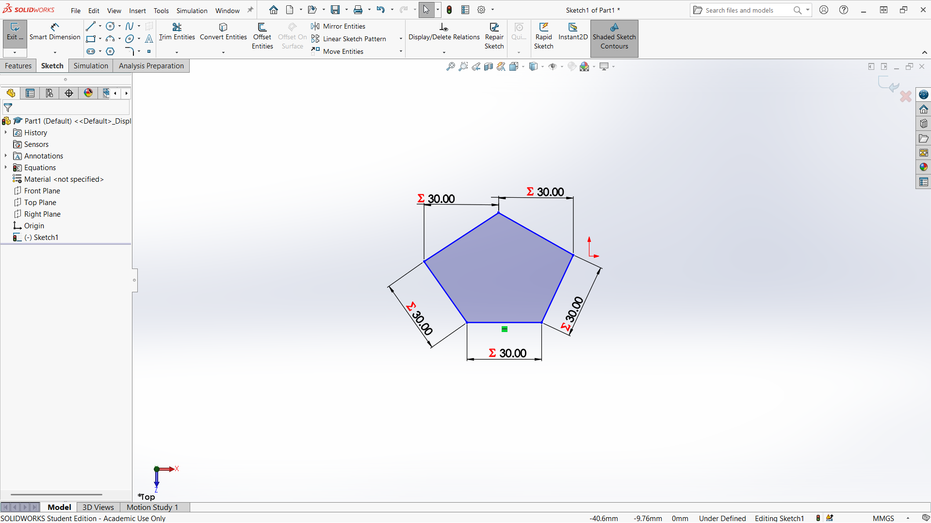
Task: Open Line tool dropdown arrow
Action: tap(100, 26)
